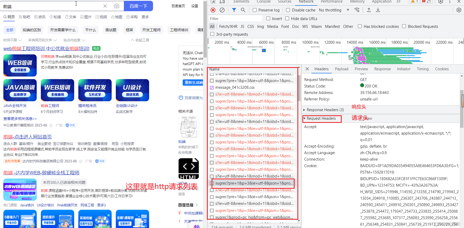
Task: Open Baidu 采购 category
Action: point(132,17)
